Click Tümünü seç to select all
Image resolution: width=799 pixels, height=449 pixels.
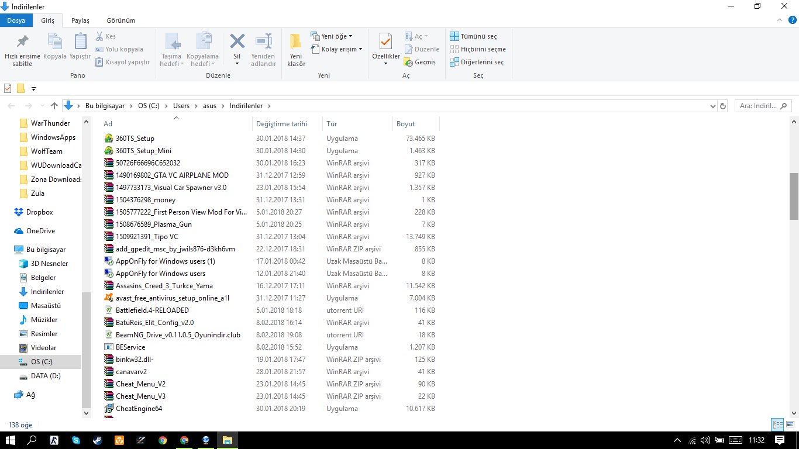473,36
